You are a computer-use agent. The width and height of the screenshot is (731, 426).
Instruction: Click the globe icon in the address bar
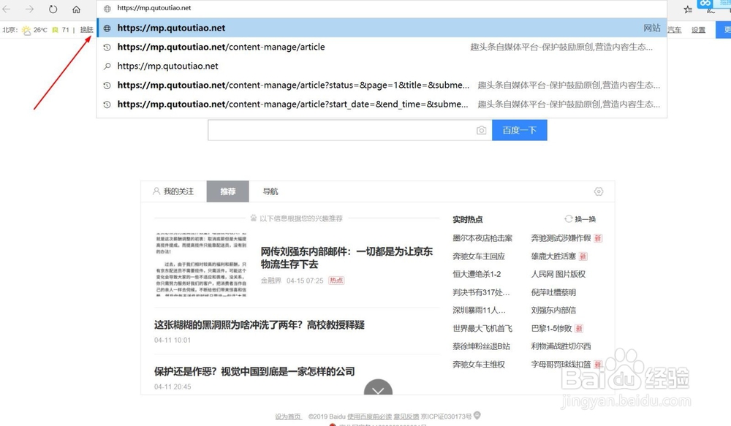pos(107,8)
